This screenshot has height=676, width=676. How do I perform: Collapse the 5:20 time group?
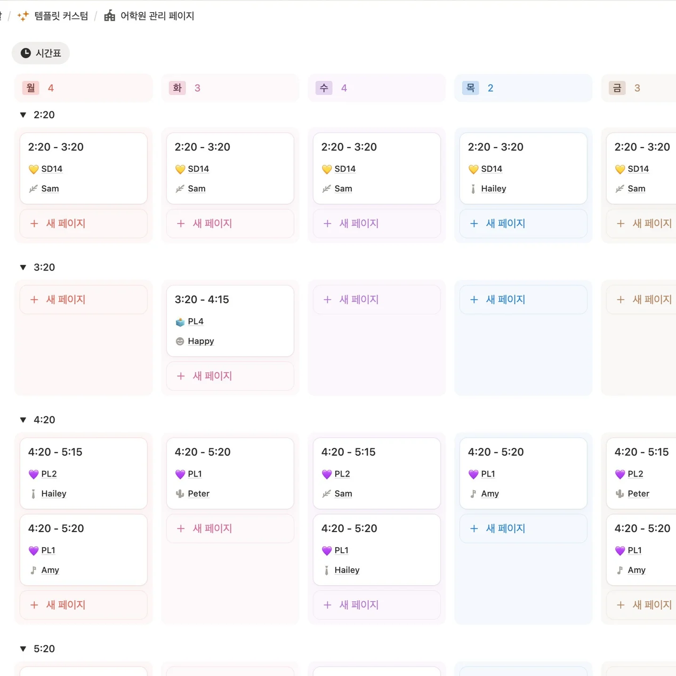click(x=23, y=648)
